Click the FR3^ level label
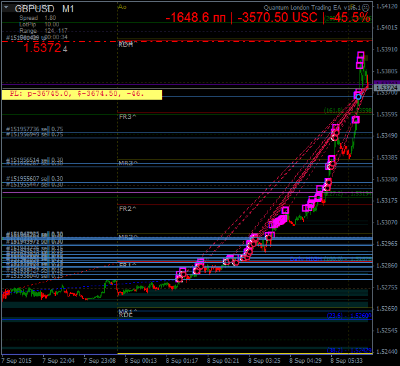The width and height of the screenshot is (400, 366). [x=127, y=117]
